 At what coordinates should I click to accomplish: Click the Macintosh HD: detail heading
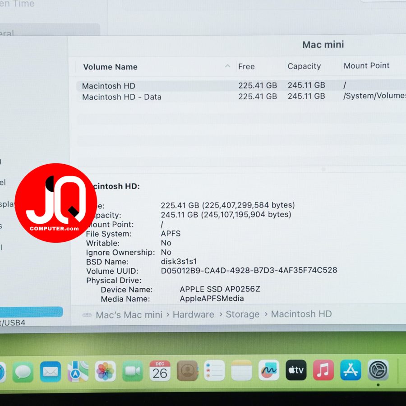[116, 186]
